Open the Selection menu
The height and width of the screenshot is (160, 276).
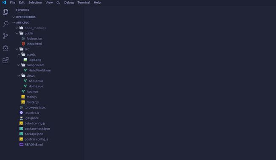(x=35, y=3)
